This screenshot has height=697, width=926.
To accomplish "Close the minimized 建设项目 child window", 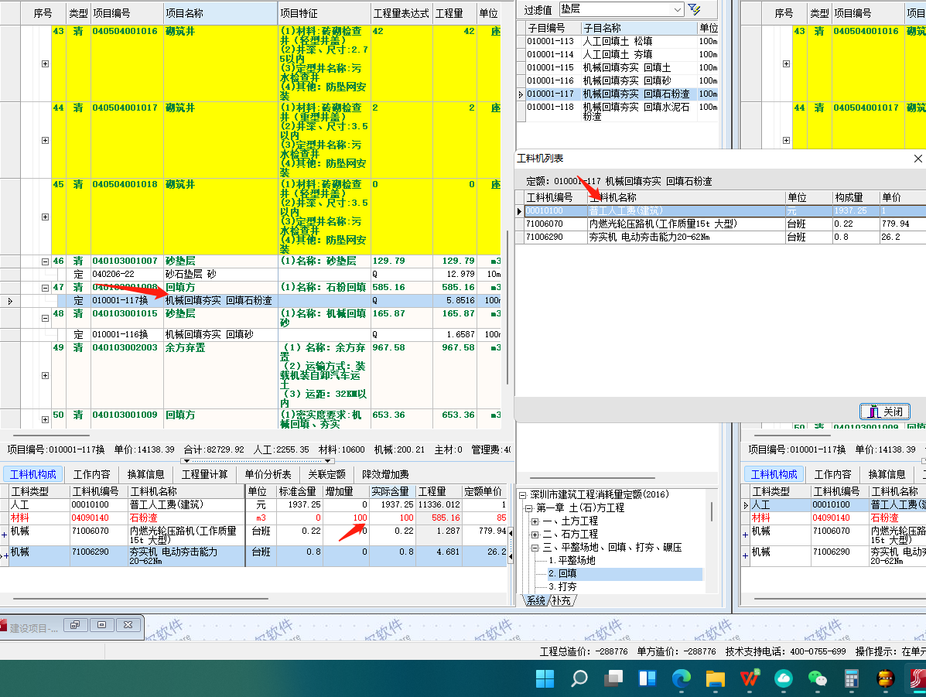I will point(128,624).
